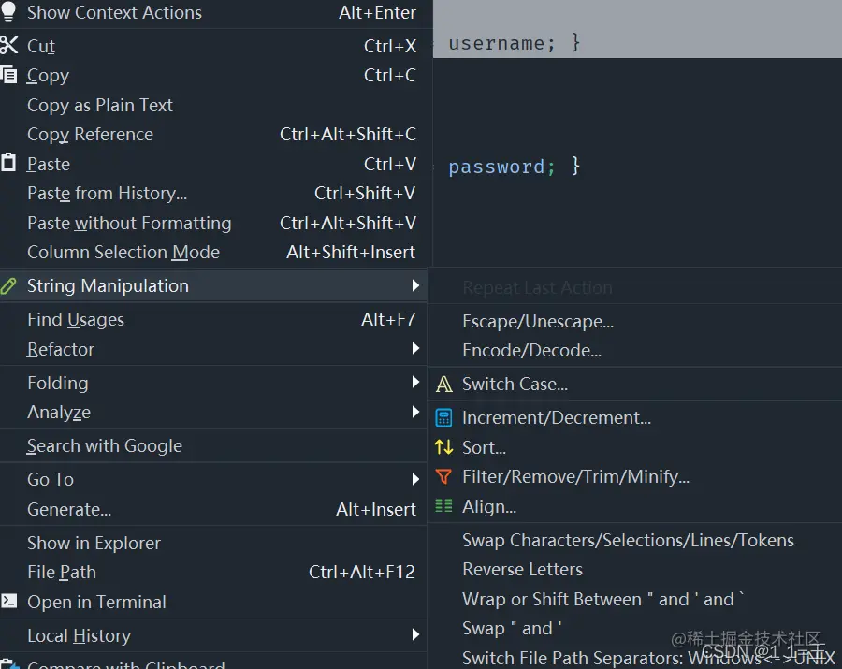This screenshot has height=669, width=842.
Task: Click the Ctrl+Alt+F12 shortcut text
Action: (x=362, y=573)
